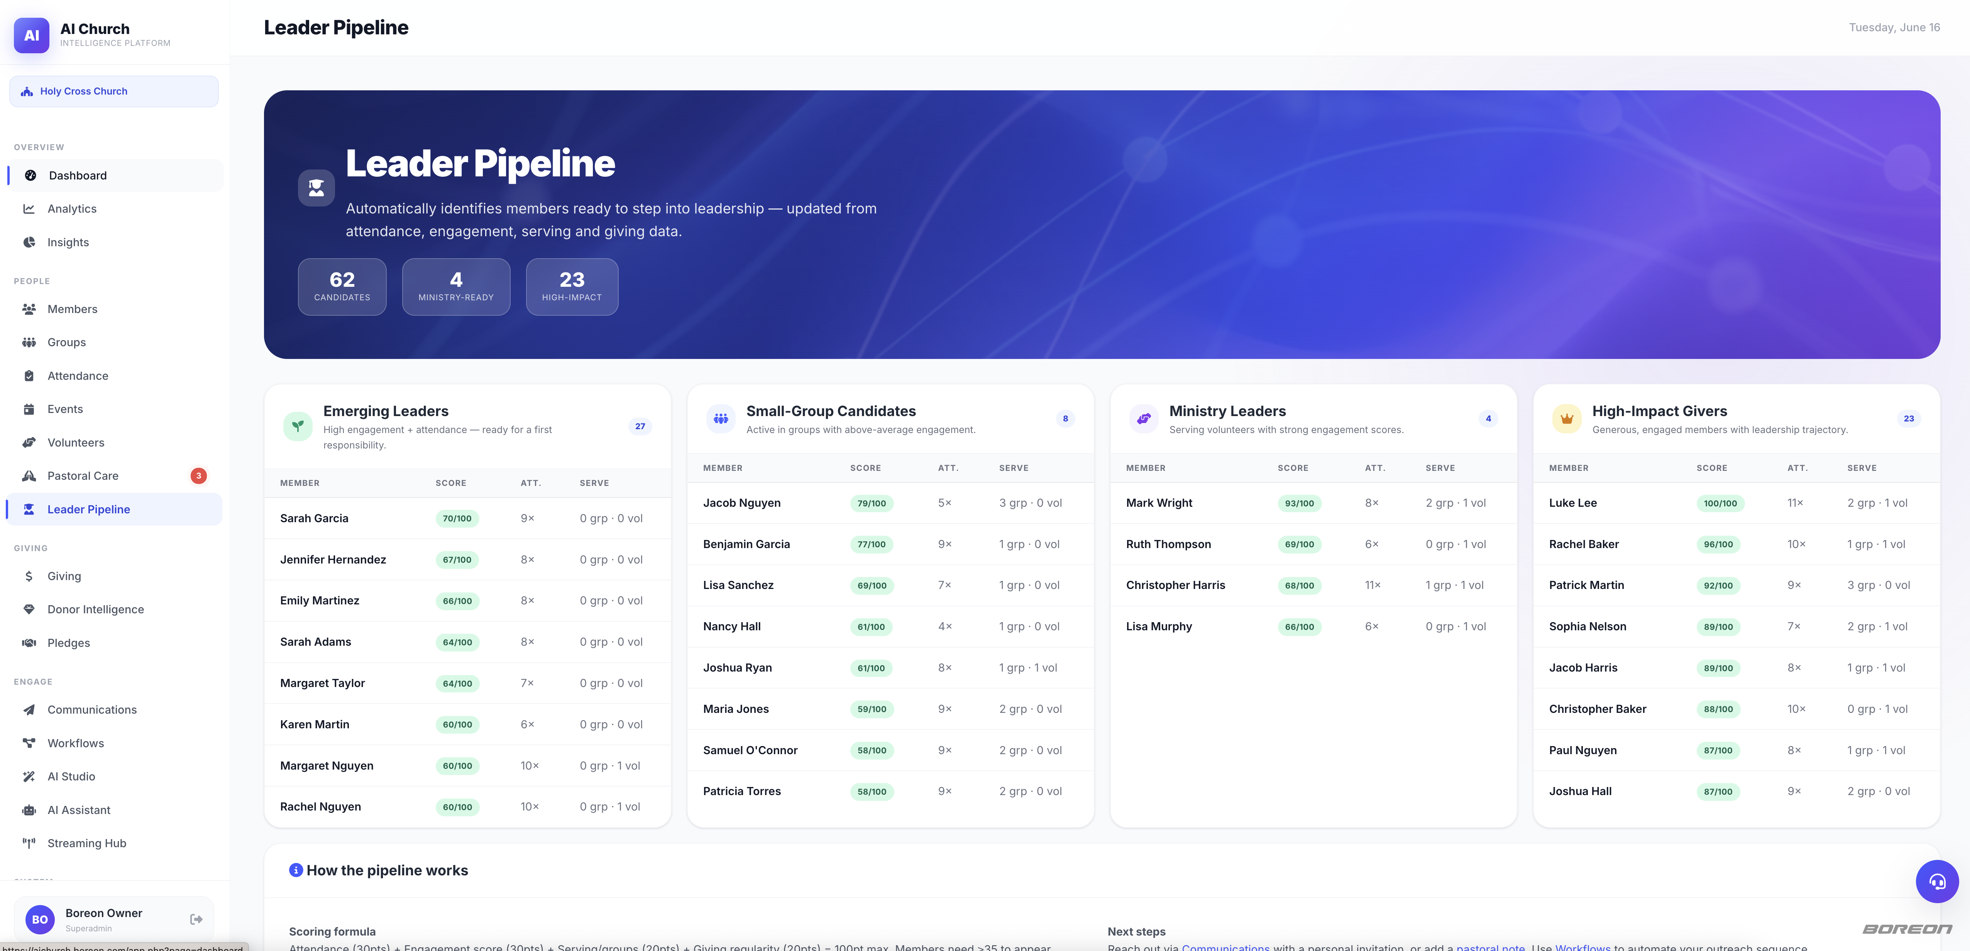Click the 62 Candidates stat card
This screenshot has width=1970, height=951.
pos(342,287)
